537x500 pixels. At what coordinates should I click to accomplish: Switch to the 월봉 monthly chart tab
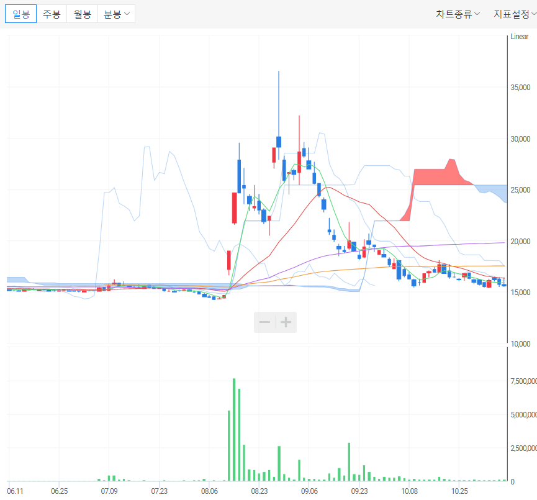[83, 14]
